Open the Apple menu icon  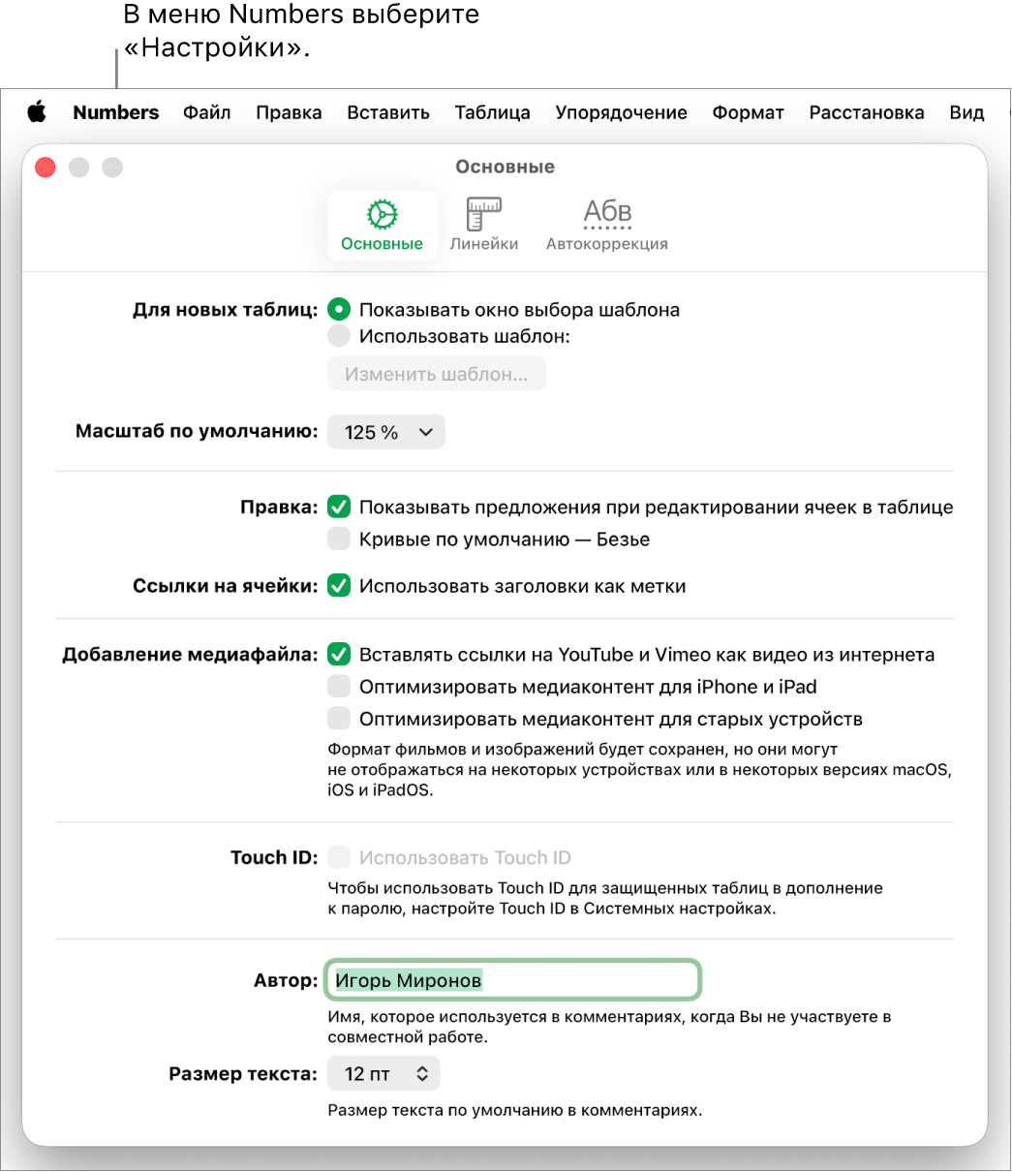(x=37, y=112)
